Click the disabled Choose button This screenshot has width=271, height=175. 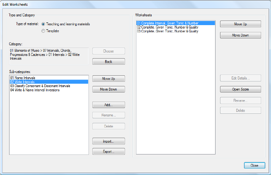coord(109,51)
